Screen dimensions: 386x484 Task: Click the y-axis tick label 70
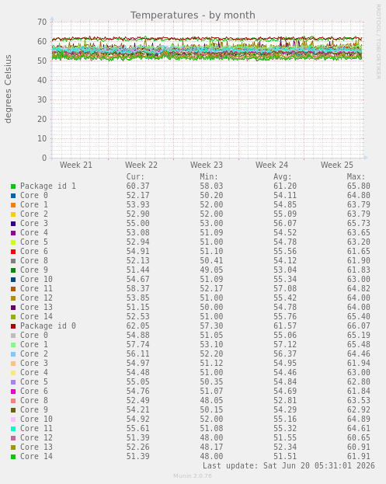click(42, 22)
